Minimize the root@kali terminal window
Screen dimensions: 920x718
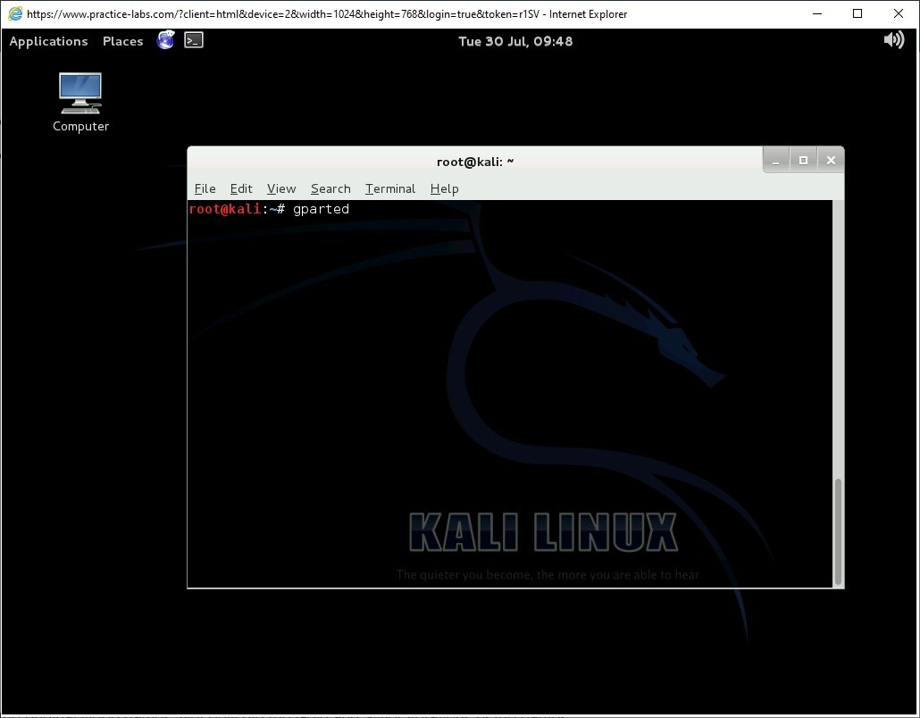pyautogui.click(x=776, y=161)
